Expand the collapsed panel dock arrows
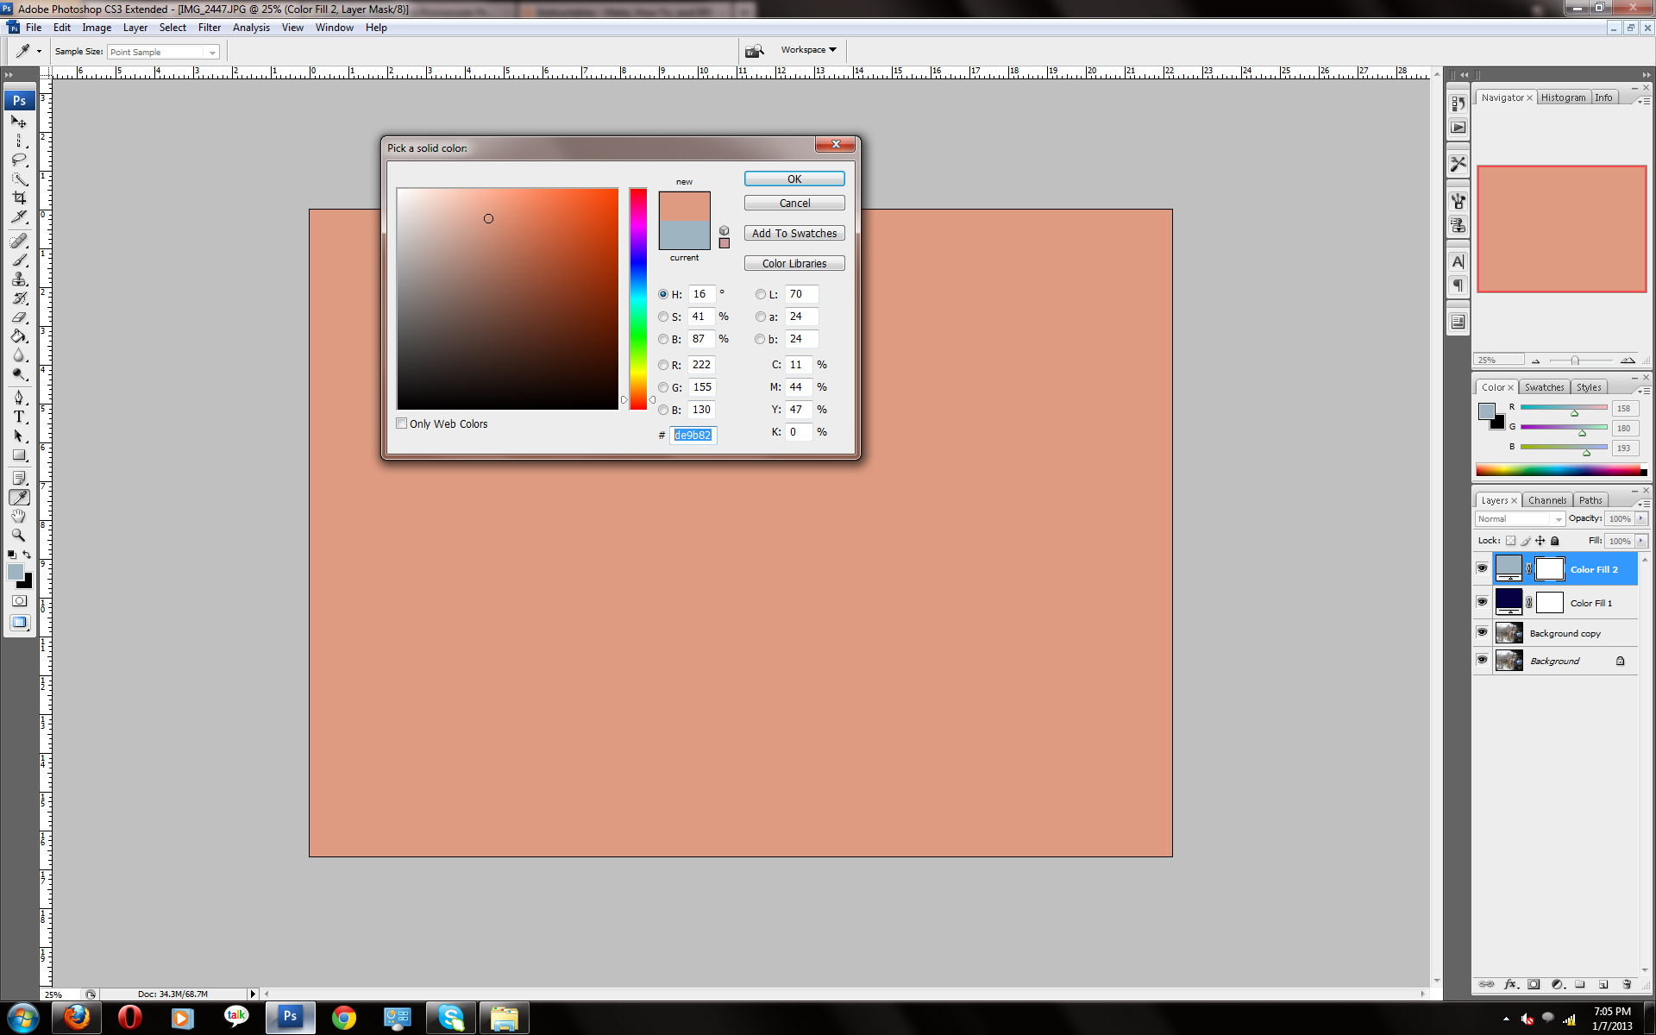 coord(1463,75)
